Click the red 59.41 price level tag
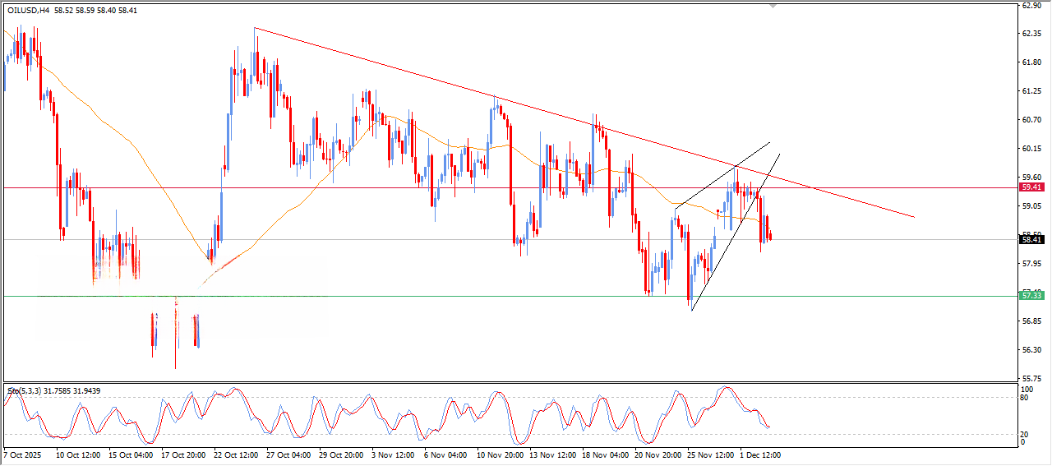 click(1031, 187)
